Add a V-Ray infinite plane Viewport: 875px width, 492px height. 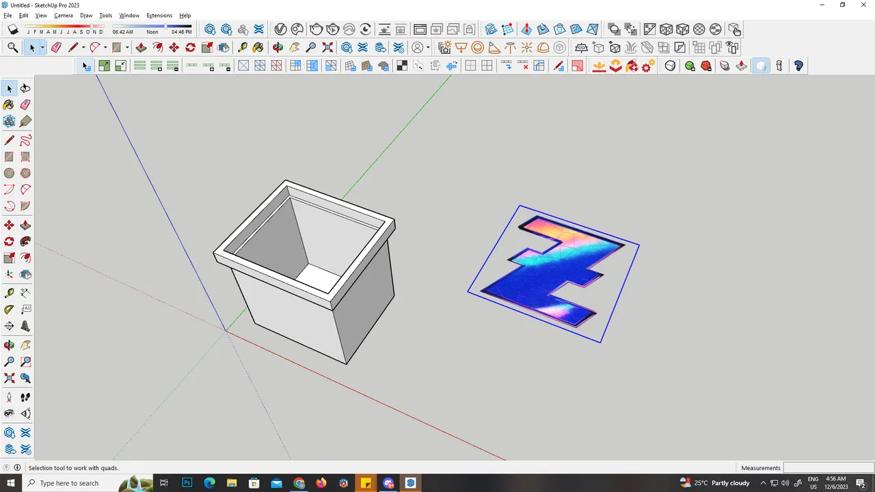582,47
